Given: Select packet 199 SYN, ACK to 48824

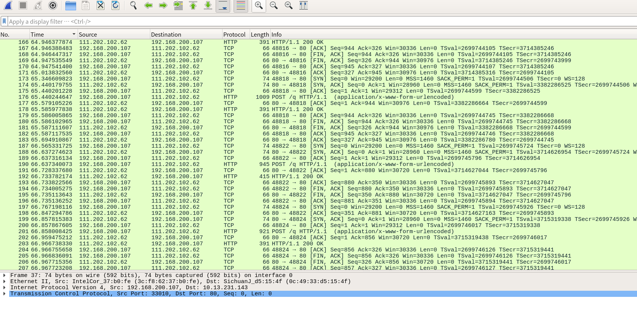Looking at the screenshot, I should (x=318, y=219).
